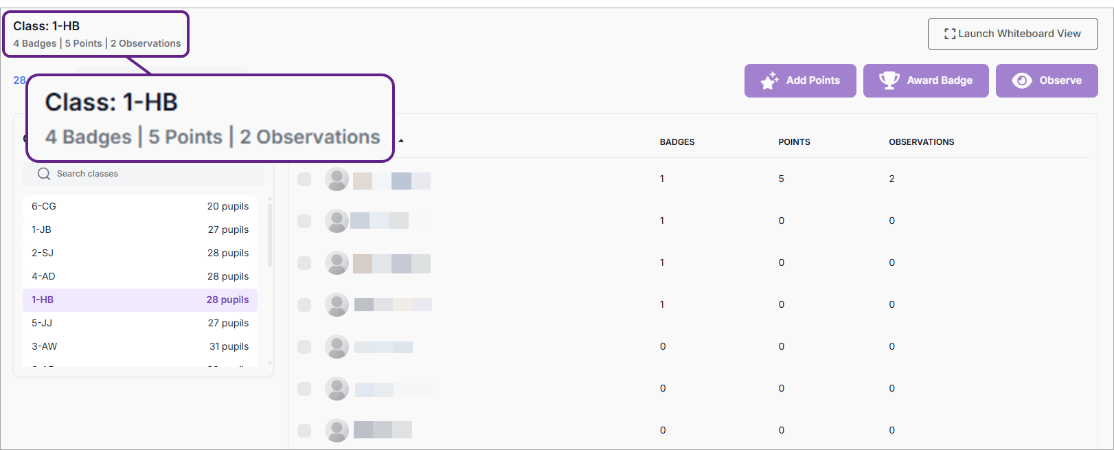Sort the table by the BADGES column

pyautogui.click(x=677, y=142)
